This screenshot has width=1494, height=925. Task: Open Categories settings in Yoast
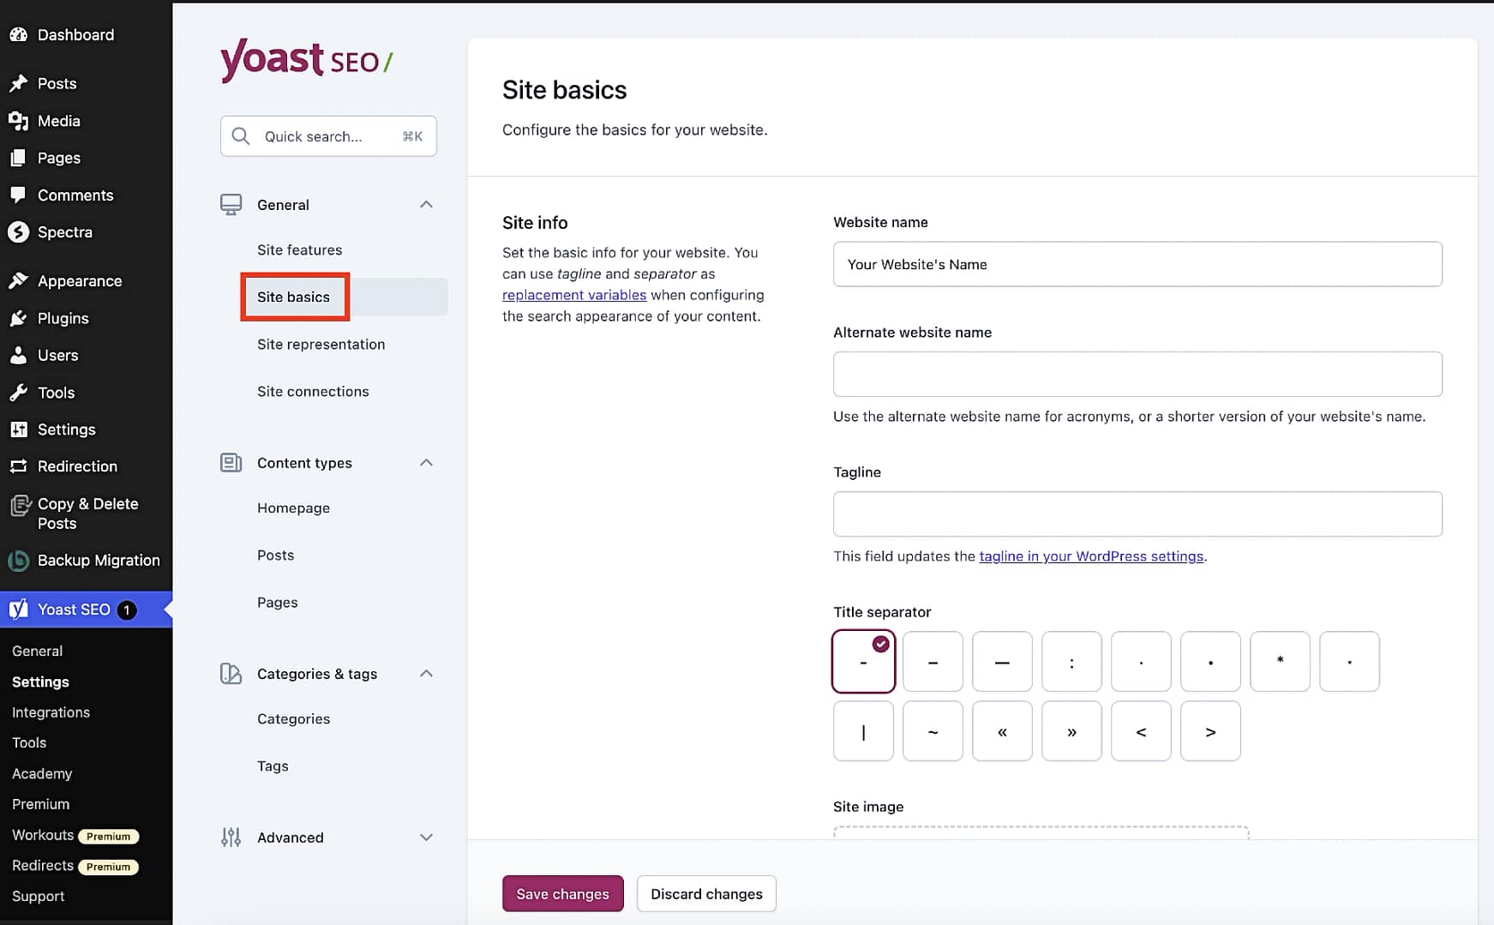click(x=293, y=718)
